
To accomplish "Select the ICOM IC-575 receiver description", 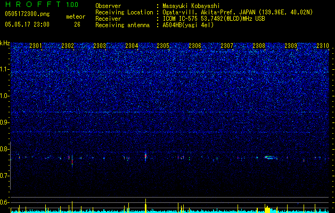I will tap(214, 19).
